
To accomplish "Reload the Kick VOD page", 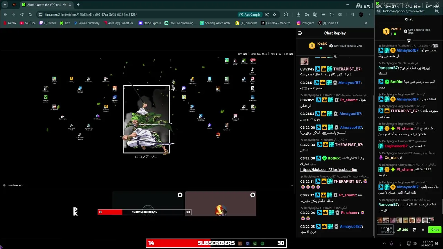I will pos(22,15).
